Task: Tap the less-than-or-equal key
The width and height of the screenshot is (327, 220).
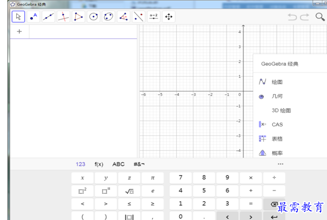Action: pyautogui.click(x=129, y=204)
